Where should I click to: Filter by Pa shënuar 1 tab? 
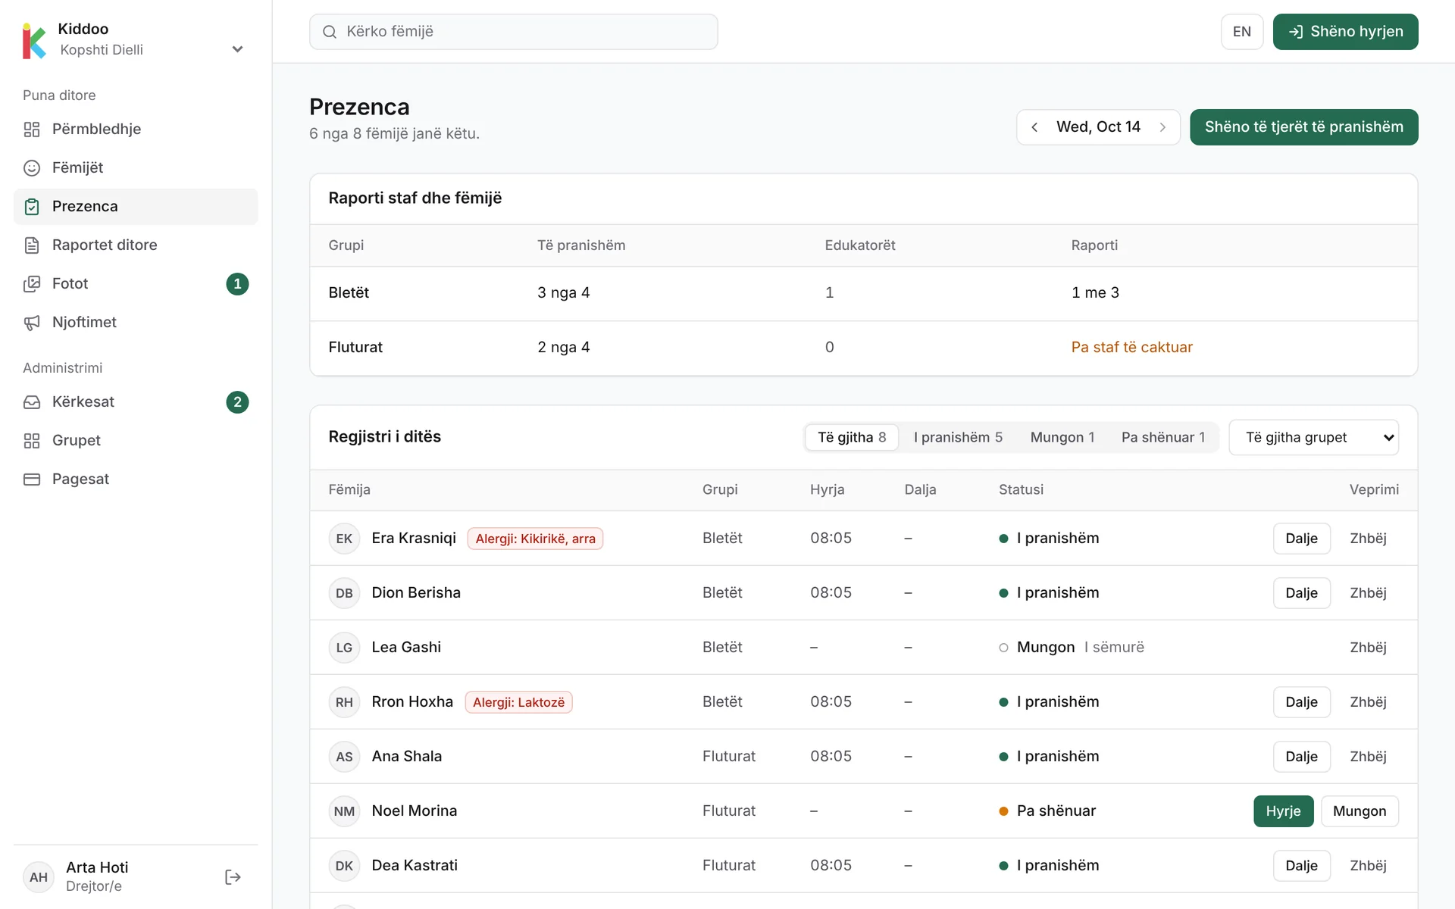pyautogui.click(x=1163, y=437)
